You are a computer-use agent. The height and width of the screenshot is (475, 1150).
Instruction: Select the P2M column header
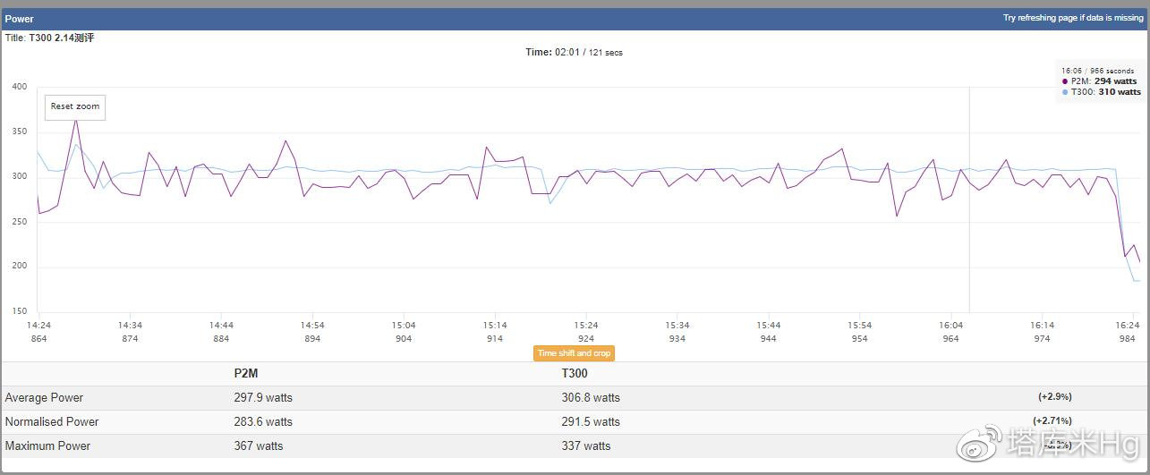click(246, 374)
